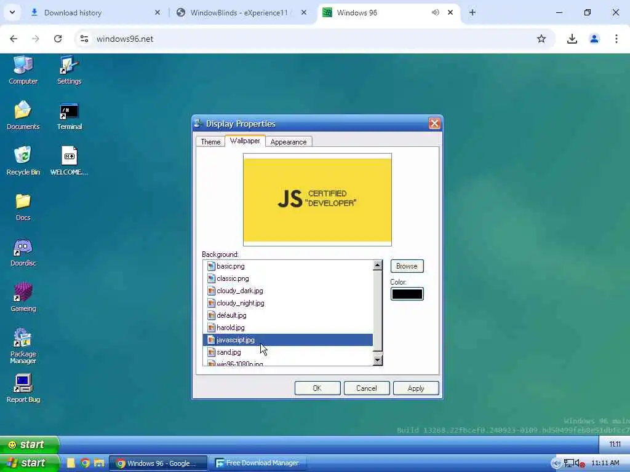Expand hidden system tray icons
The image size is (630, 472).
click(x=556, y=463)
